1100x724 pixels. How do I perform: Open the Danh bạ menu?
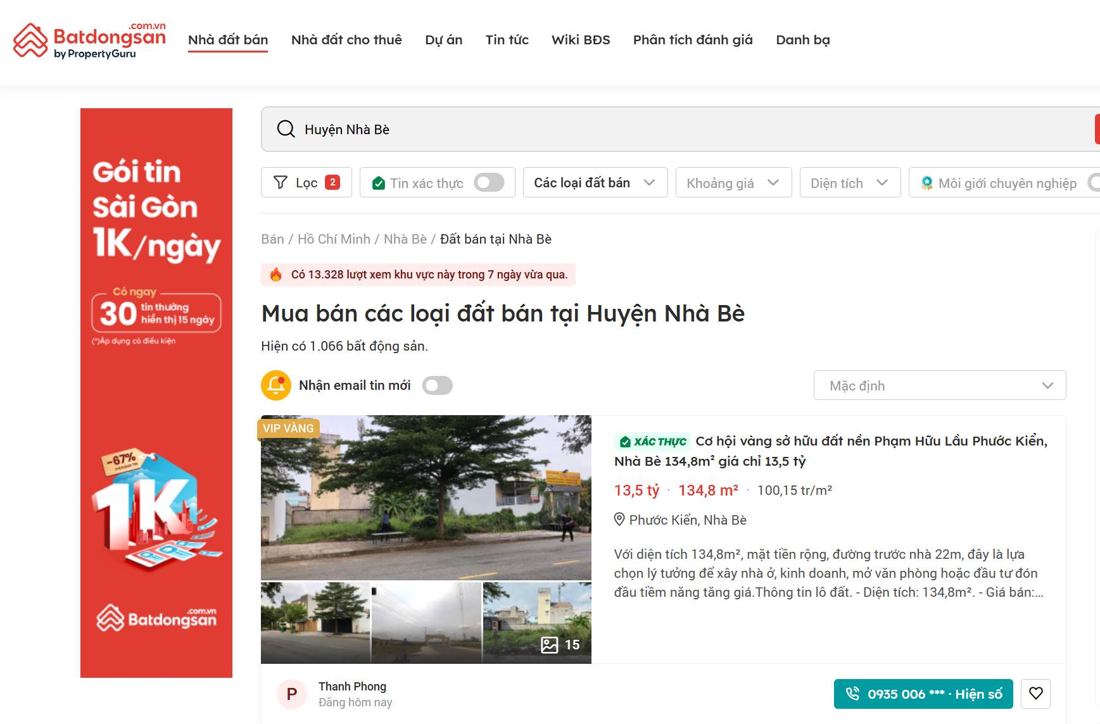tap(803, 40)
